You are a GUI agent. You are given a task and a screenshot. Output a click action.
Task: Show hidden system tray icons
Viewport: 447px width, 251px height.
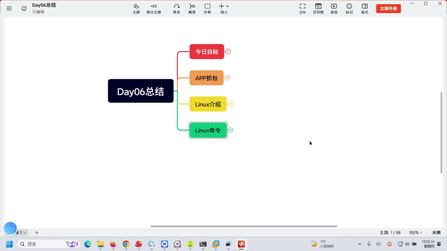click(360, 244)
